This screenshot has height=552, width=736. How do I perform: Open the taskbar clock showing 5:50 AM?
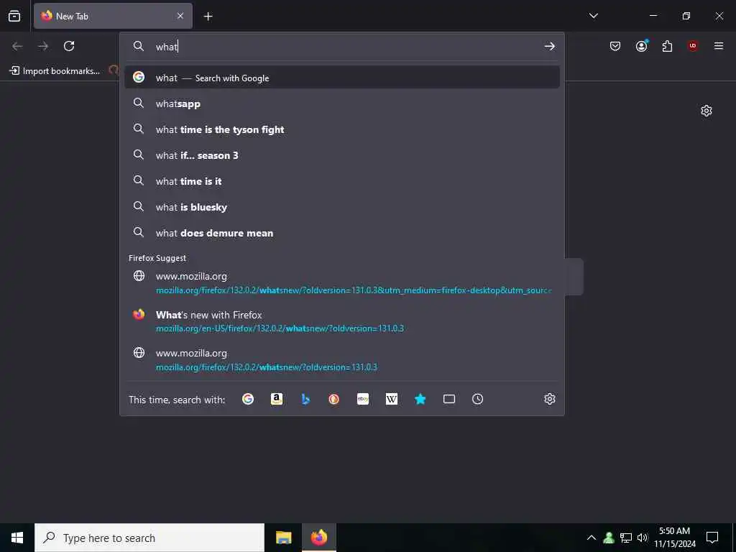674,538
